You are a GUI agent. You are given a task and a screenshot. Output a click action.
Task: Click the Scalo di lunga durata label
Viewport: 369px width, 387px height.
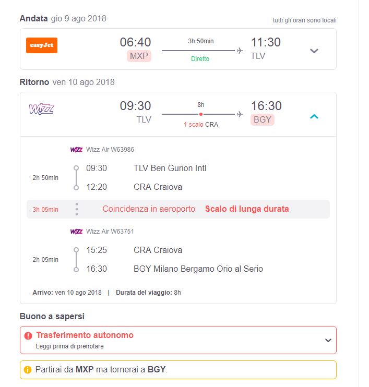247,209
